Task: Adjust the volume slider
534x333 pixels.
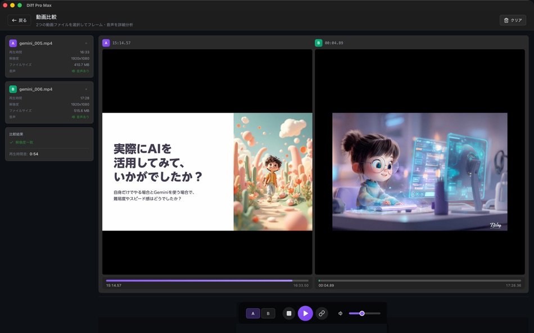Action: 363,313
